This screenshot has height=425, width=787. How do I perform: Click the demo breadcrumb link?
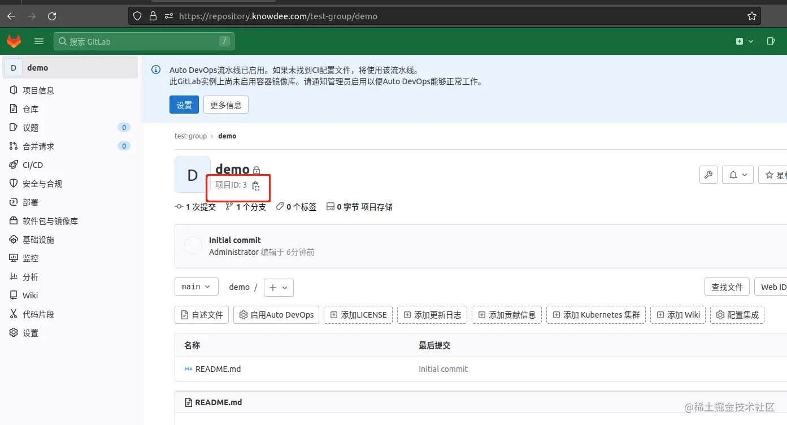227,136
